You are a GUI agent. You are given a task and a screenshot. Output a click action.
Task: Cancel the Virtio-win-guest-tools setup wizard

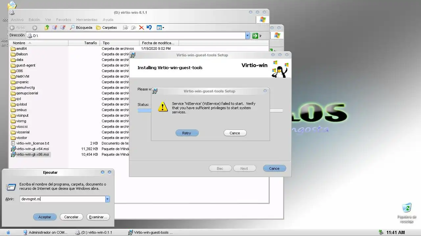[x=274, y=168]
